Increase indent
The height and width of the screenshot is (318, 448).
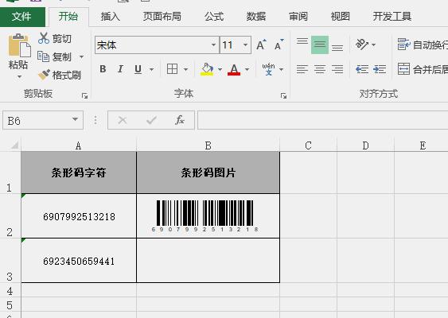pyautogui.click(x=380, y=69)
